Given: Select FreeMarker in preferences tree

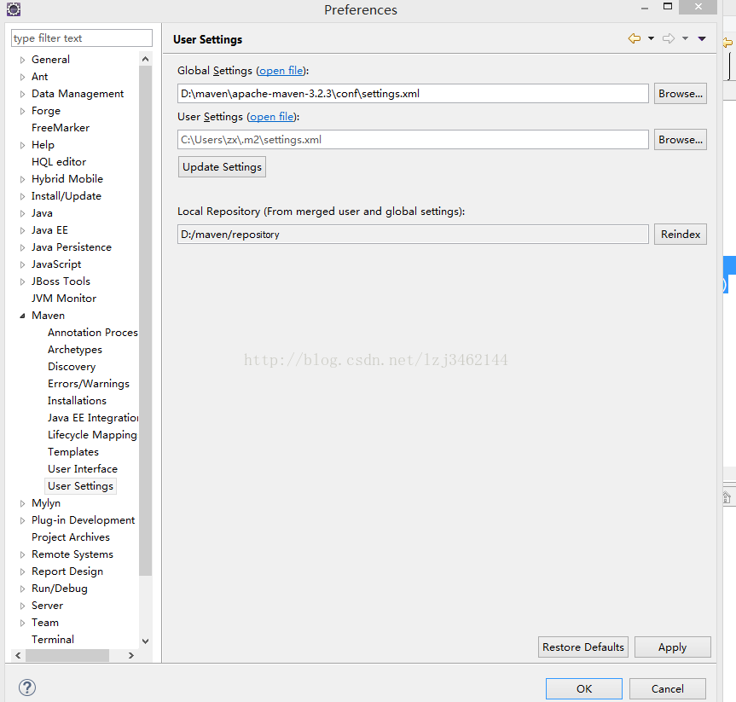Looking at the screenshot, I should click(60, 128).
